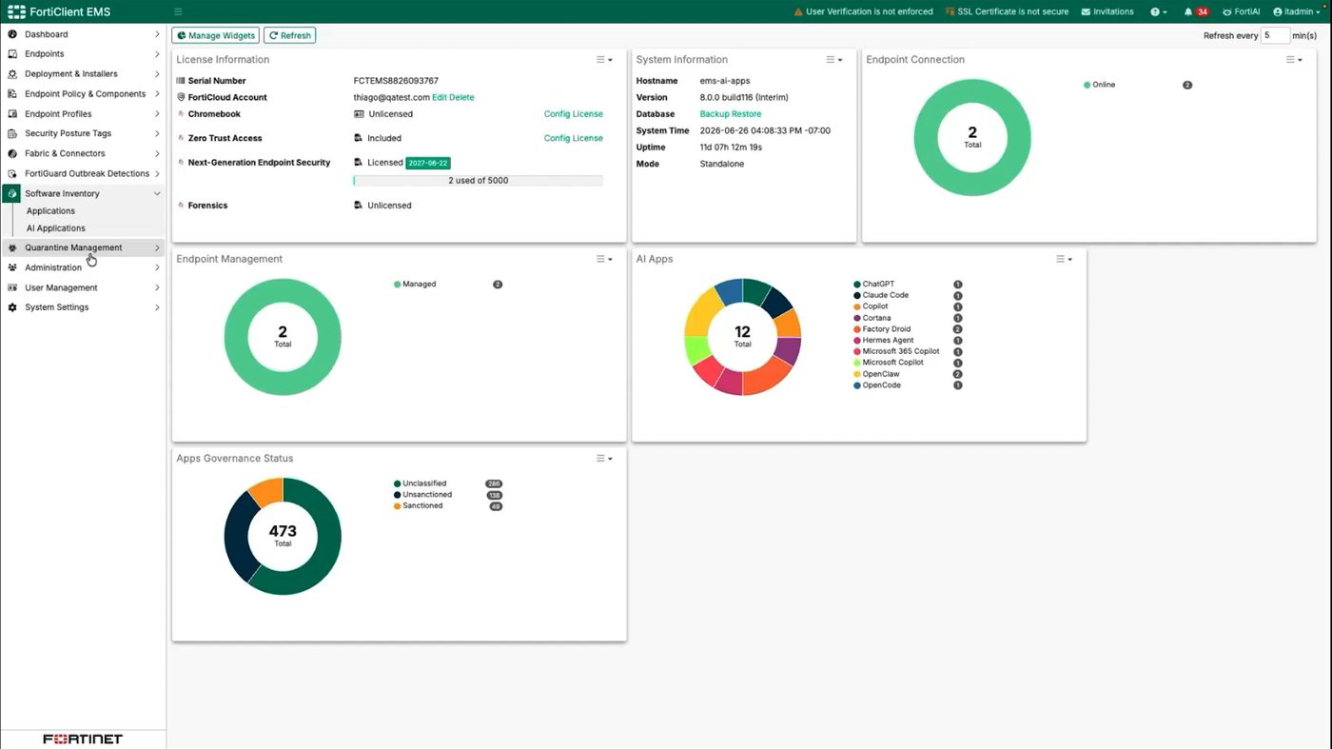1332x749 pixels.
Task: Open the Endpoint Management widget menu
Action: point(604,259)
